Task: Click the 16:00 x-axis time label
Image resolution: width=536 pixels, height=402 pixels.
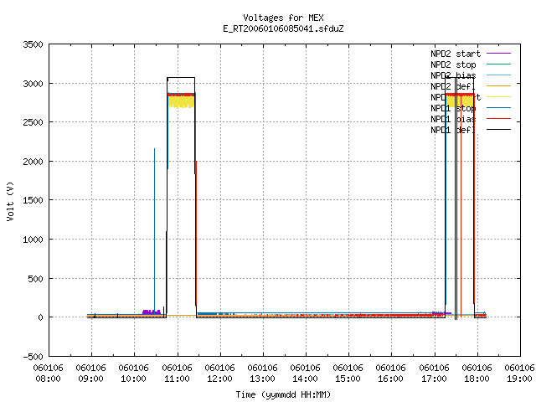Action: tap(391, 379)
